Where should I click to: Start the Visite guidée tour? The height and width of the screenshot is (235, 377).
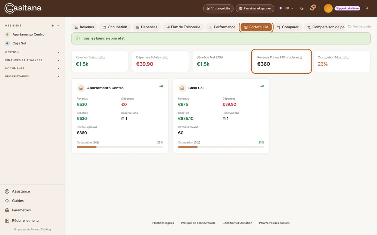[x=218, y=8]
